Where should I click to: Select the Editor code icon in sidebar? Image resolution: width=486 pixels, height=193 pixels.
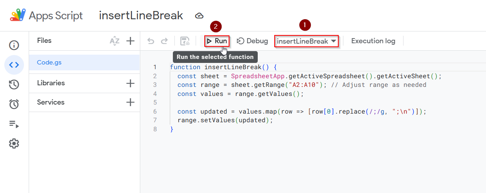point(14,65)
